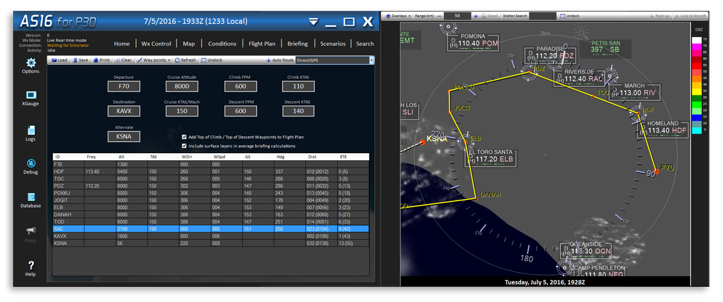The image size is (723, 302).
Task: Click the Descent KTAS field 140
Action: [x=298, y=111]
